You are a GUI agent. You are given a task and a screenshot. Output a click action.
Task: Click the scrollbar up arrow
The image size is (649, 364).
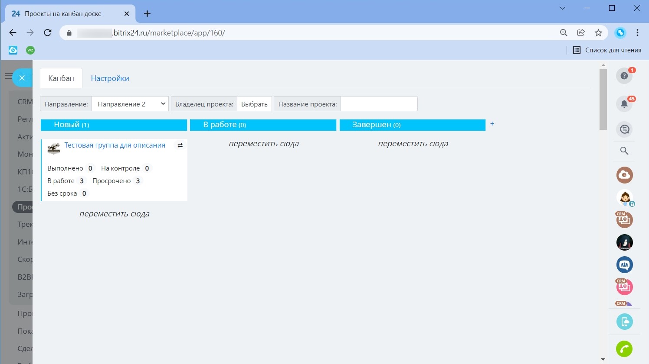point(603,65)
